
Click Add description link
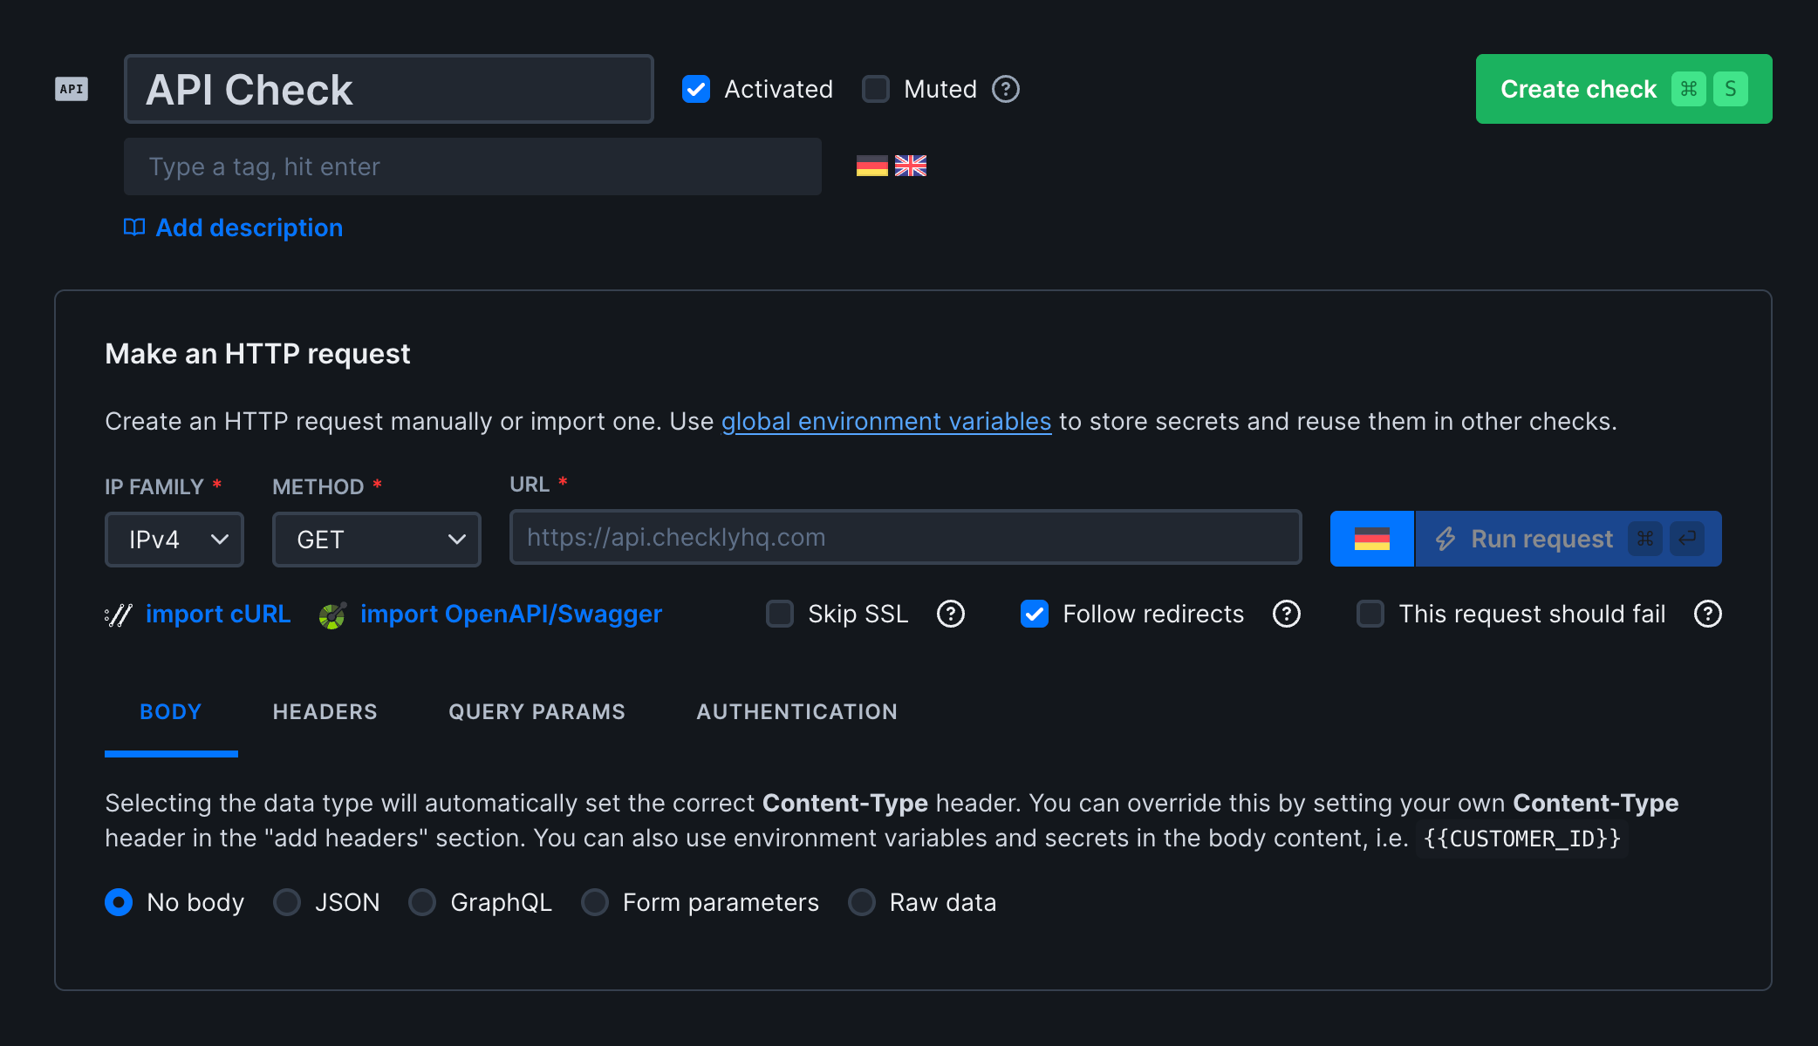(249, 228)
